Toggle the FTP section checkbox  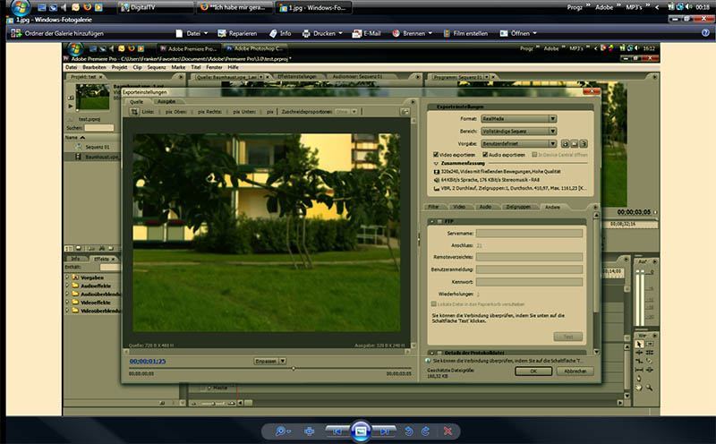coord(440,221)
